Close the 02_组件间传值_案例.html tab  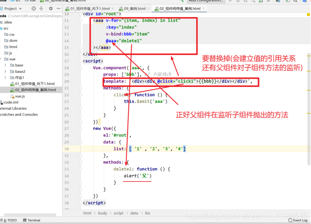tap(203, 9)
